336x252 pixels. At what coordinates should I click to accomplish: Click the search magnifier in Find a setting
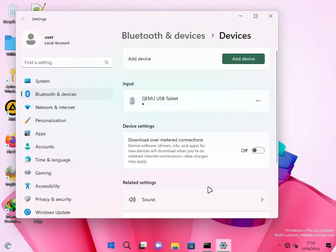pos(107,62)
